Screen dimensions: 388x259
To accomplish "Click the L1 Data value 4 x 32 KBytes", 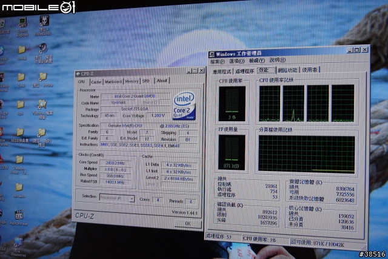I will coord(179,165).
